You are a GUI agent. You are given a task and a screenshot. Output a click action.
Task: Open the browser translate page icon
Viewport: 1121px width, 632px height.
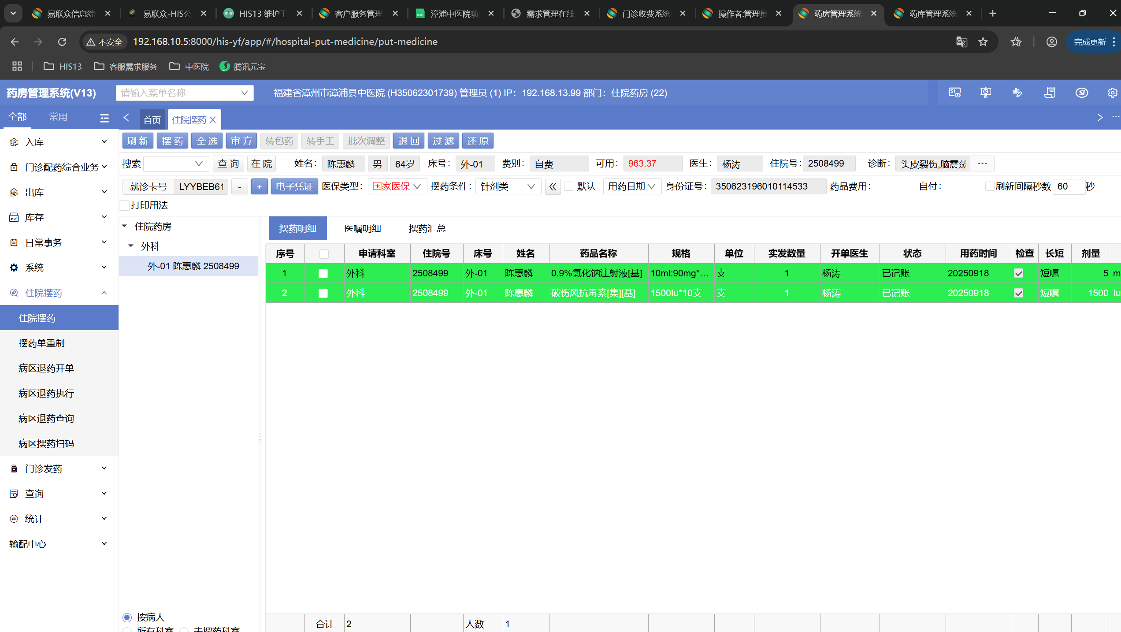[x=961, y=41]
